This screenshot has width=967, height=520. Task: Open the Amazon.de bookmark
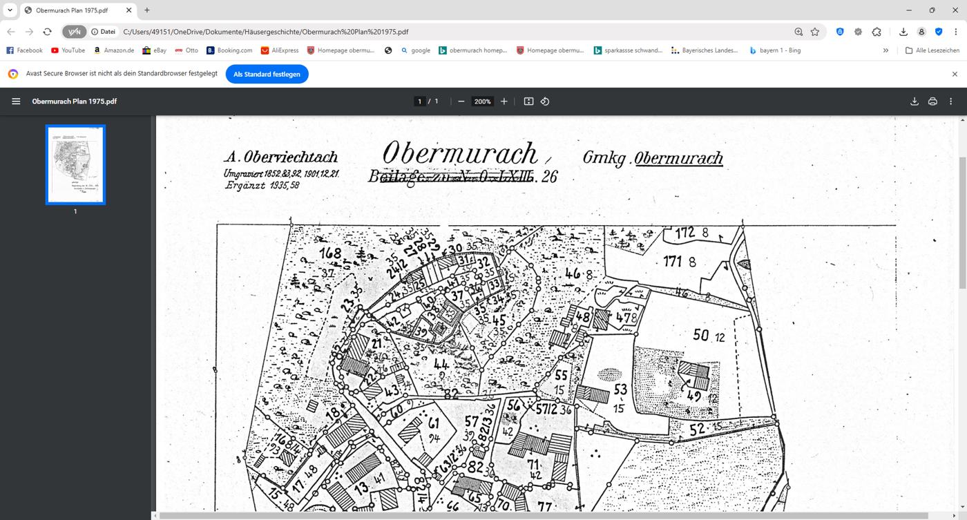tap(113, 50)
